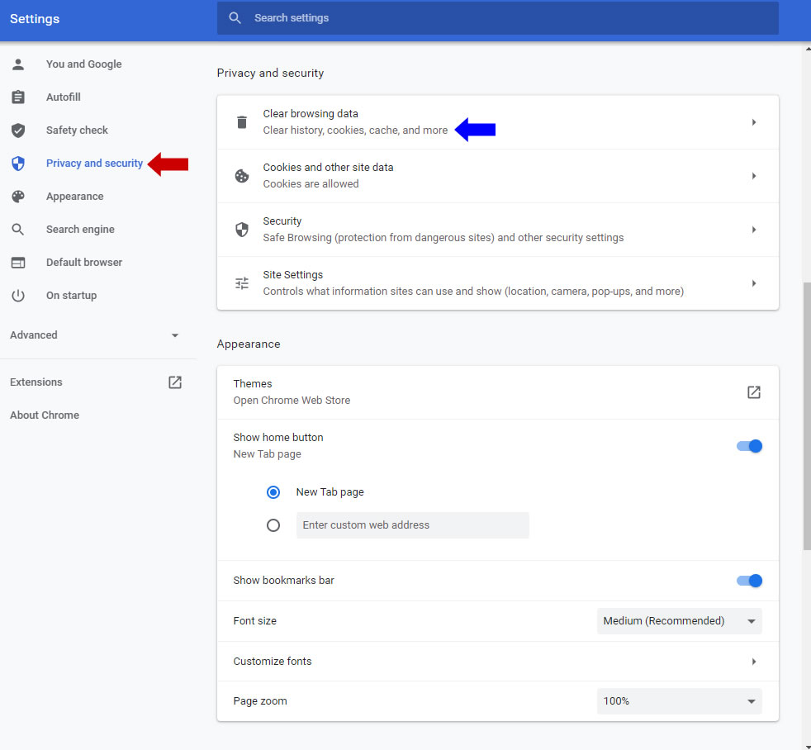Click the page's vertical scrollbar thumb
Image resolution: width=811 pixels, height=750 pixels.
pyautogui.click(x=806, y=413)
